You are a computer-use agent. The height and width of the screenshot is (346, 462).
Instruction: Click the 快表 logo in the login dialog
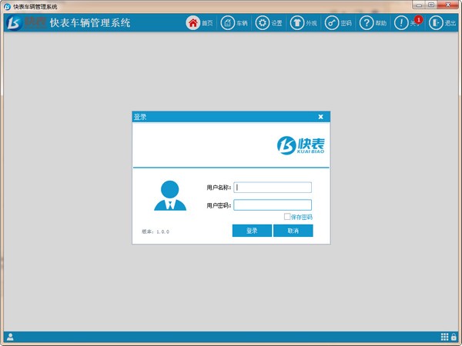pyautogui.click(x=301, y=145)
